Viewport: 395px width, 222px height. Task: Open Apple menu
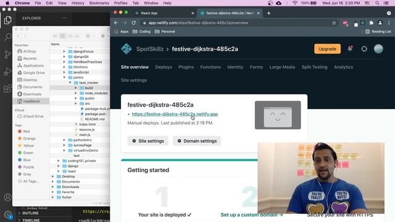pos(7,3)
